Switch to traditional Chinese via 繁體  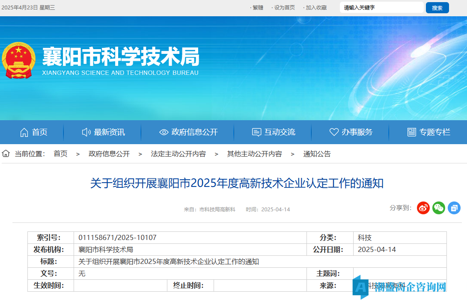pos(258,8)
